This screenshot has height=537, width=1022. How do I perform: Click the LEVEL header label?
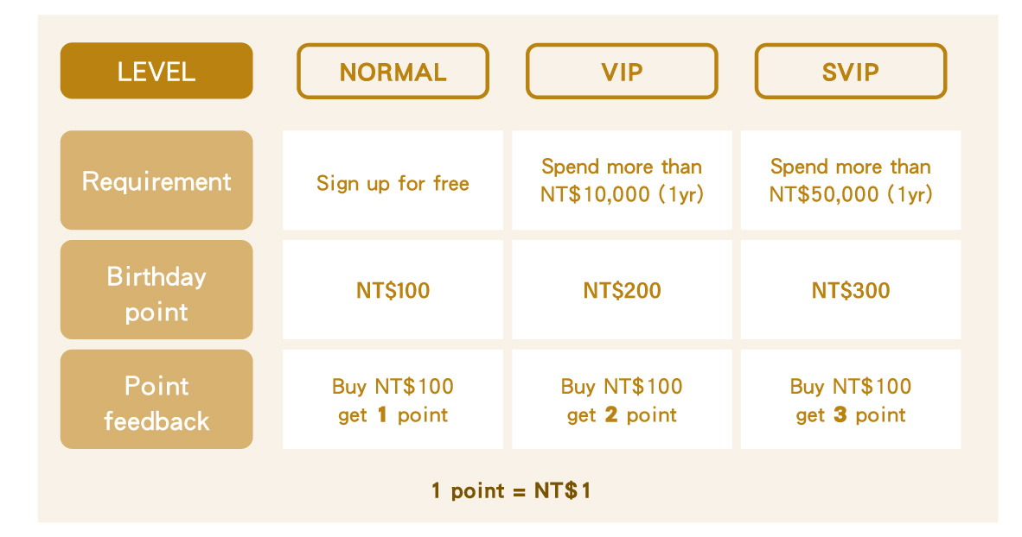(x=156, y=71)
